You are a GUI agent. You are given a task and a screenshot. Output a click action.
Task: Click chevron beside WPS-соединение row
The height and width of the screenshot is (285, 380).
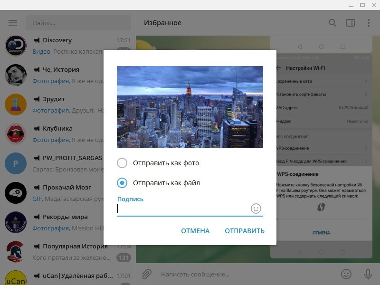(x=366, y=148)
